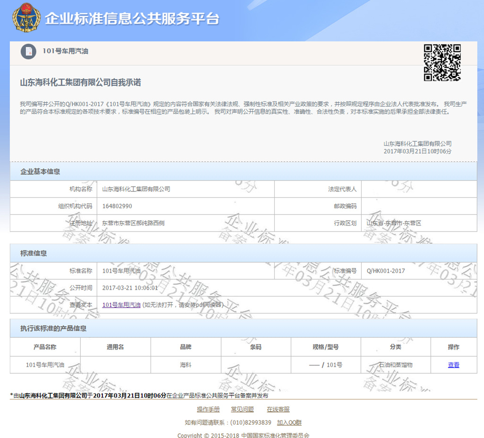Click the brand cell 海科
The height and width of the screenshot is (438, 484).
(186, 365)
